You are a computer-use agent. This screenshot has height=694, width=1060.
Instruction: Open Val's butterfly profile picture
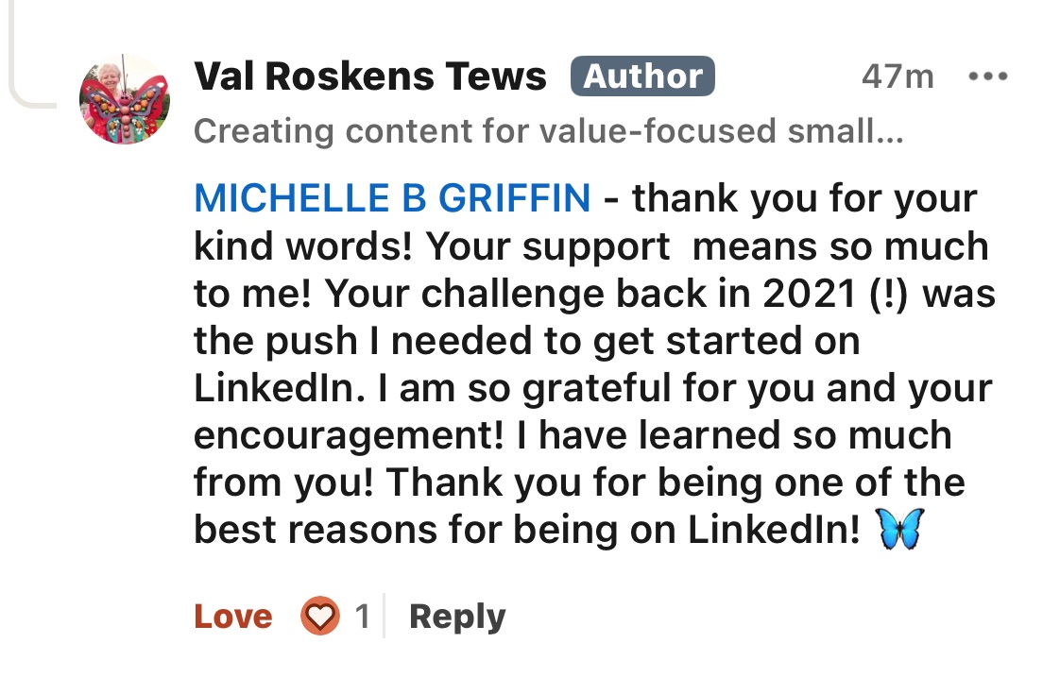(125, 99)
